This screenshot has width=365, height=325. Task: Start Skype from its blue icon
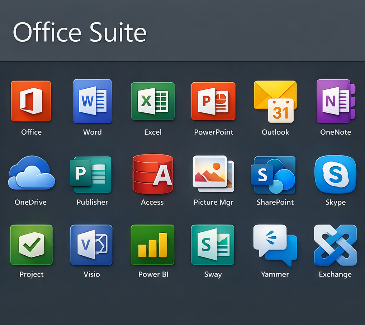[336, 175]
